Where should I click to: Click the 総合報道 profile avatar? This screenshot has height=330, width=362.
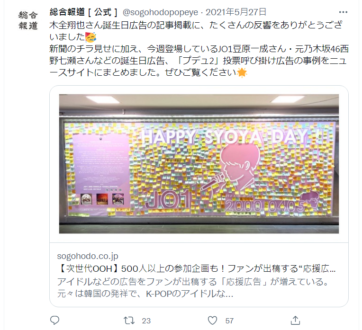(28, 20)
